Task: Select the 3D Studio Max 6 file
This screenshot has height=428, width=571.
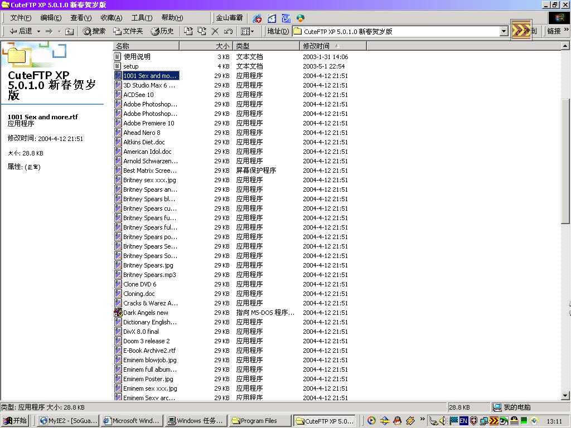Action: [149, 85]
